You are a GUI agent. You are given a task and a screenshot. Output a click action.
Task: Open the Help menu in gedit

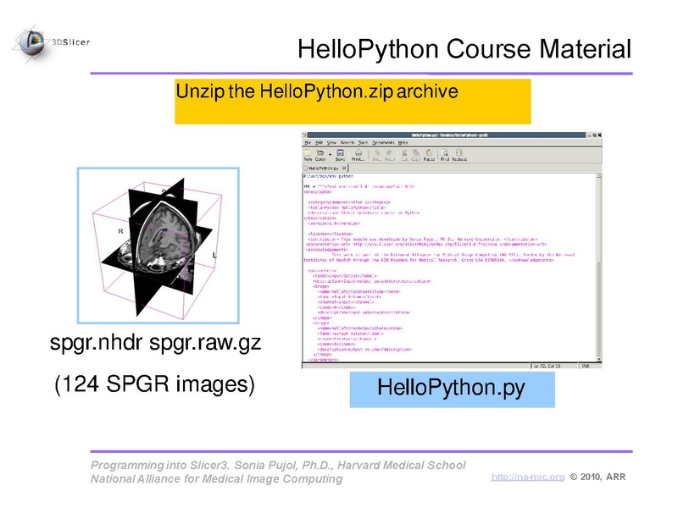403,142
